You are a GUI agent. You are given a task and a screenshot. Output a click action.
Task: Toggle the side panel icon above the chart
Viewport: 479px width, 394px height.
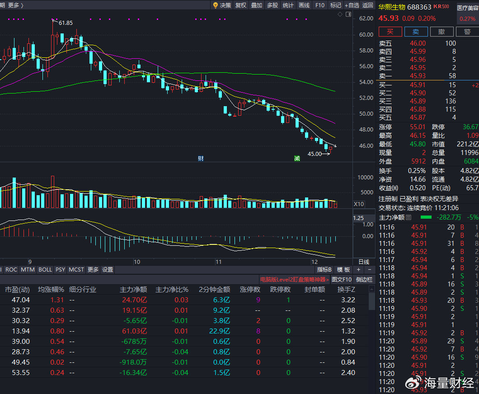pyautogui.click(x=348, y=14)
